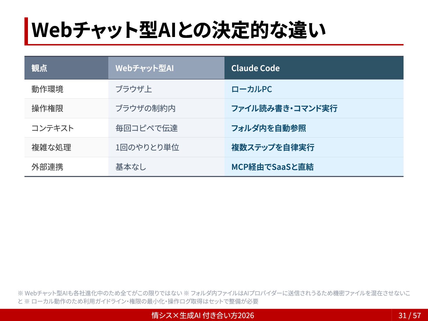Click the '基本なし' cell
Image resolution: width=428 pixels, height=321 pixels.
[166, 167]
